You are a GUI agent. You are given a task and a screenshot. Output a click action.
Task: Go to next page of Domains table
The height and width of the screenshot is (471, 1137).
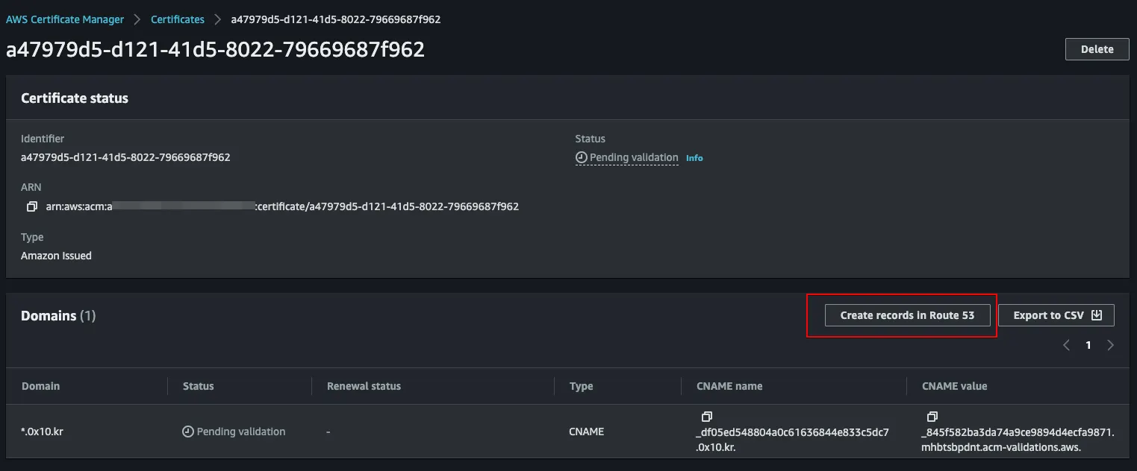1111,345
